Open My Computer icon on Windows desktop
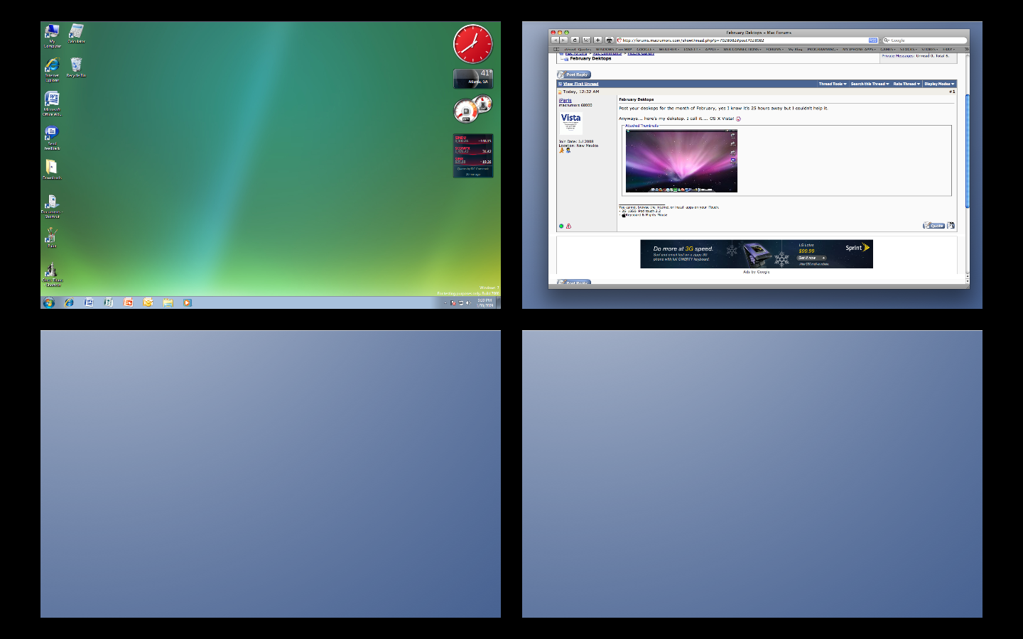This screenshot has width=1023, height=639. [x=52, y=35]
